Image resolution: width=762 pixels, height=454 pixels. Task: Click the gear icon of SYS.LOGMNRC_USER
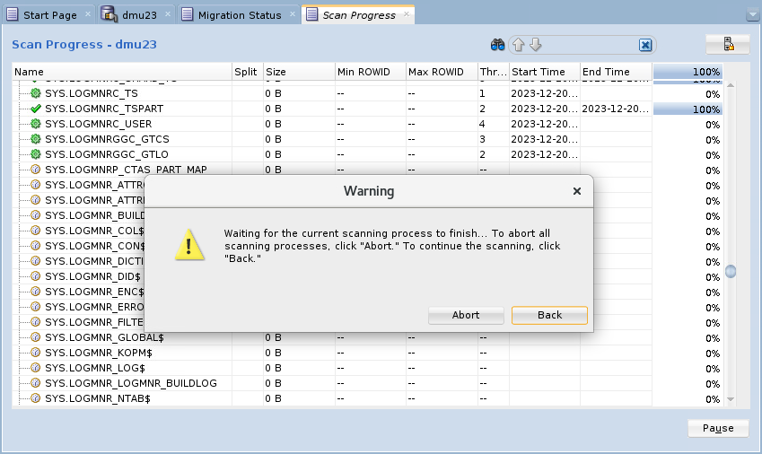(36, 124)
